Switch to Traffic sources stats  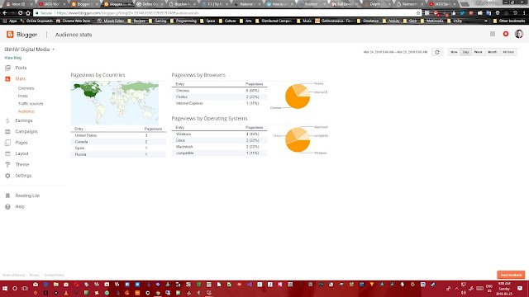[x=31, y=104]
